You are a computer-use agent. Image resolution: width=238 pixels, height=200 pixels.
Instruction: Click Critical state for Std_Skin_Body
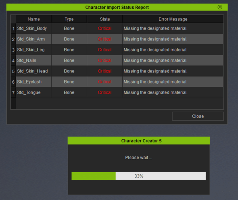(x=105, y=28)
